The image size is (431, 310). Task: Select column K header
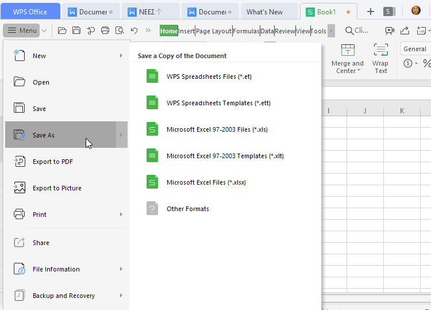click(402, 110)
